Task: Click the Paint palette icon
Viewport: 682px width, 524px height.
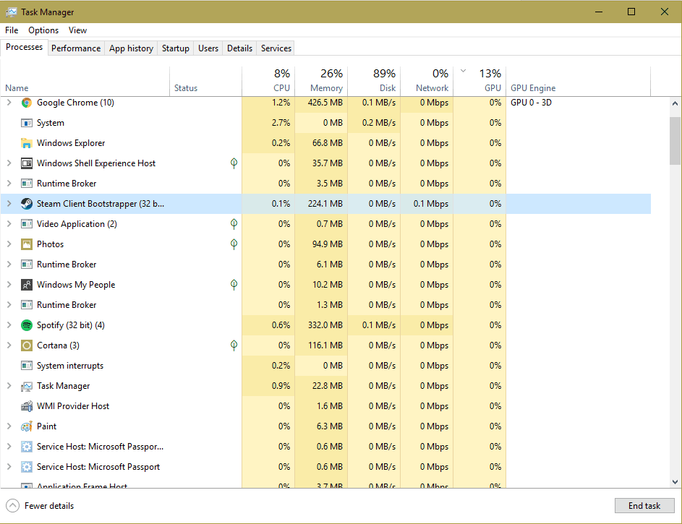Action: tap(27, 426)
